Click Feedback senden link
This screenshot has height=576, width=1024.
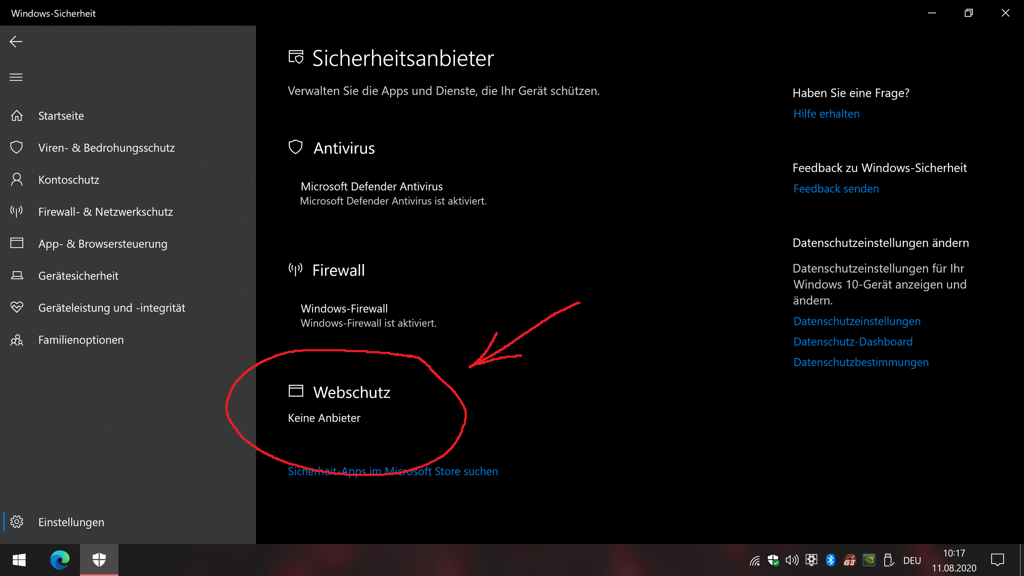coord(836,188)
